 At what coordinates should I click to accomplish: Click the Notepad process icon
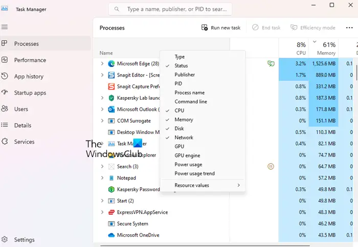click(111, 178)
